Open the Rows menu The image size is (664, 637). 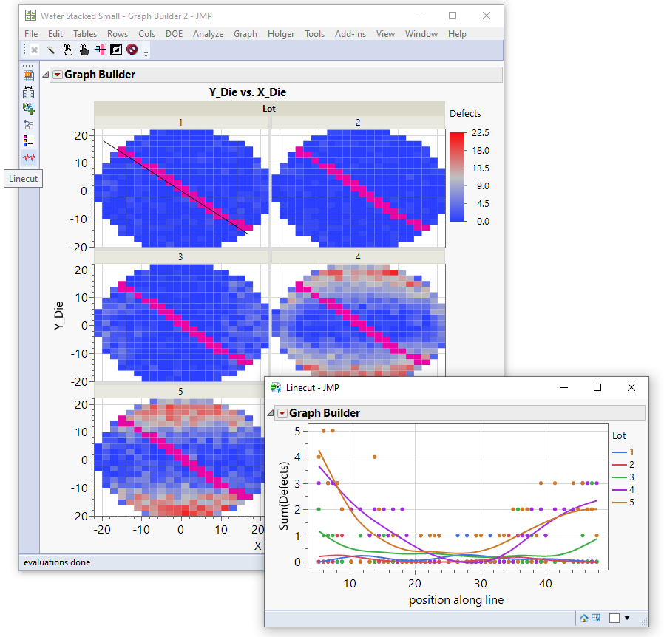(118, 34)
